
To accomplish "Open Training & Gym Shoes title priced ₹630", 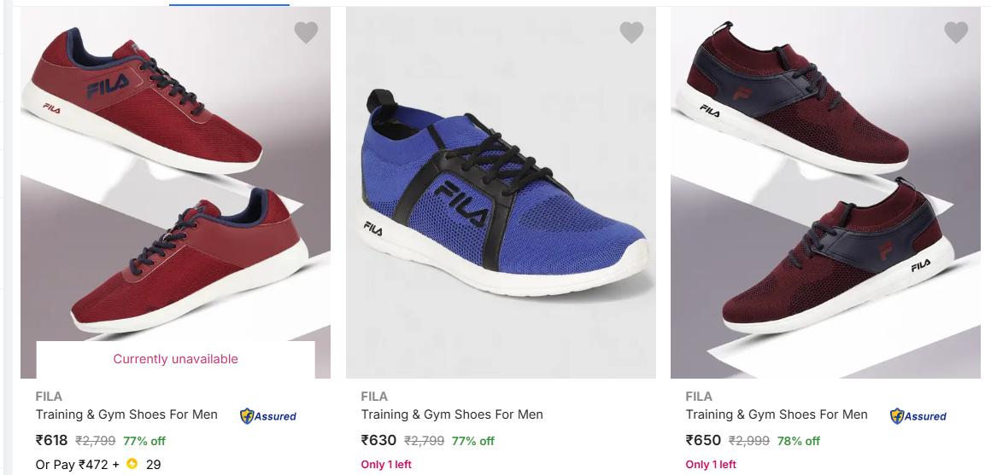I will click(x=452, y=414).
